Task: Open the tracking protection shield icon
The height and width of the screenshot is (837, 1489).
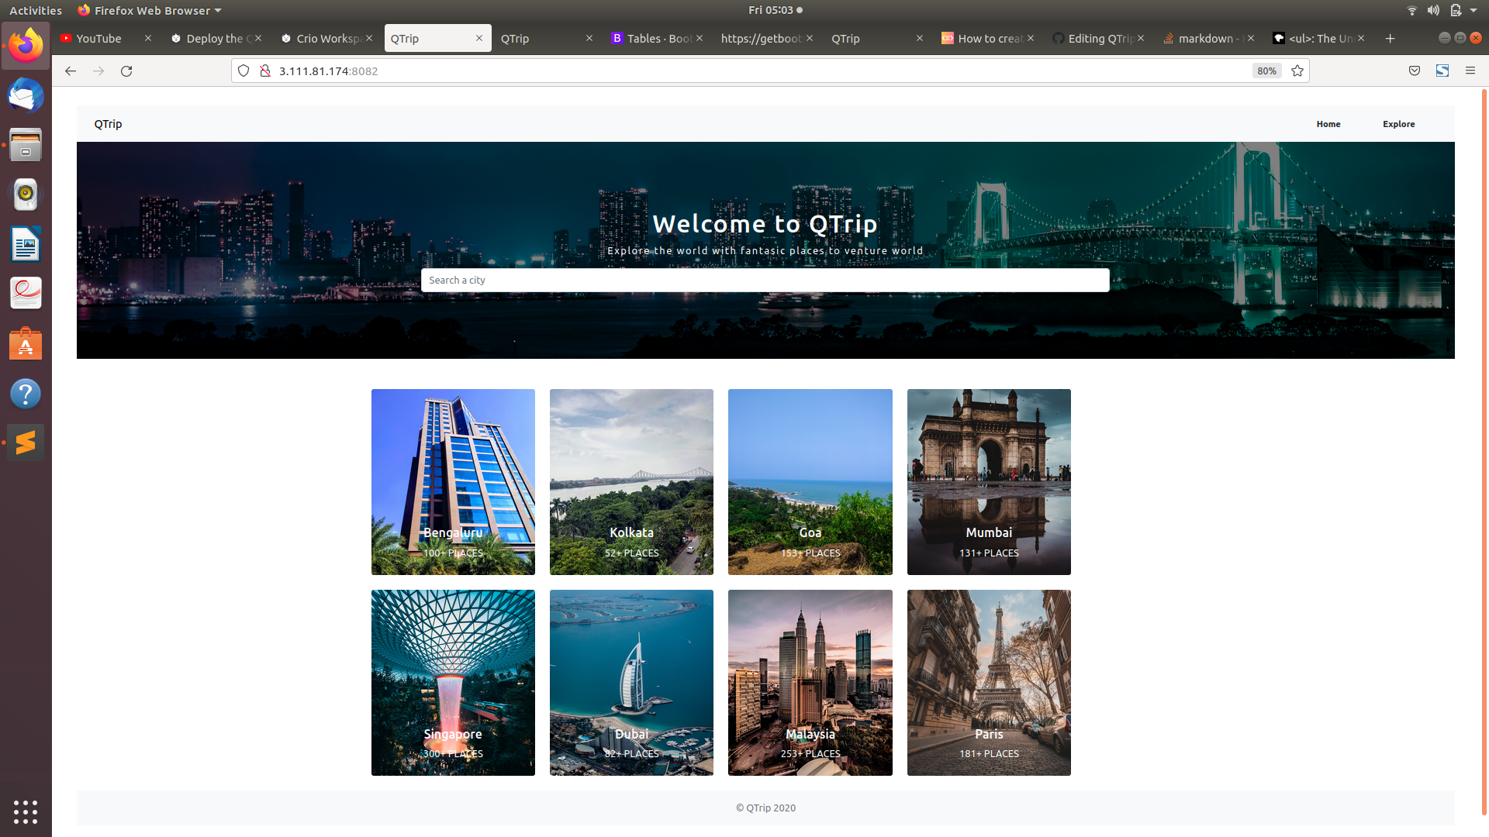Action: click(x=244, y=71)
